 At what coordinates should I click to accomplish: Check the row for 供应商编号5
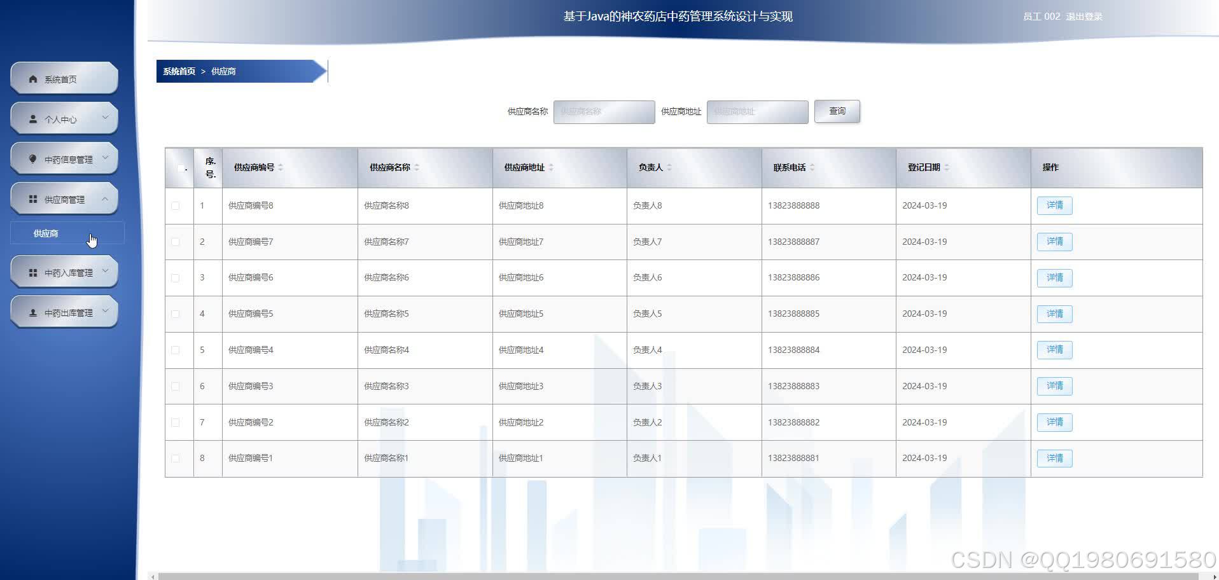(x=176, y=314)
